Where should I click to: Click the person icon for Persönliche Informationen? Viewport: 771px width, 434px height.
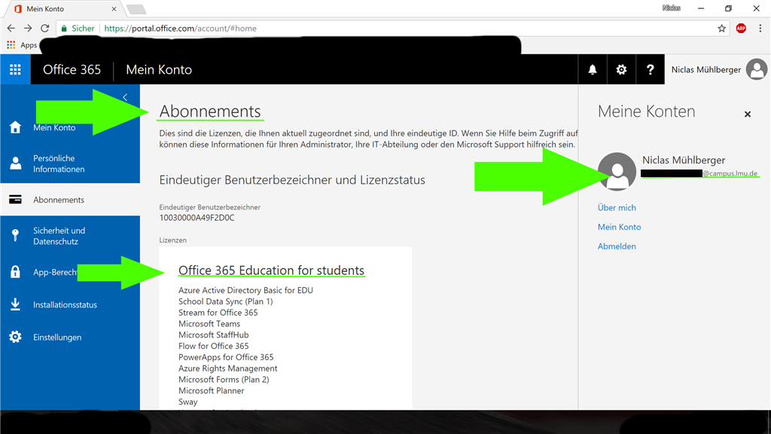pos(16,164)
